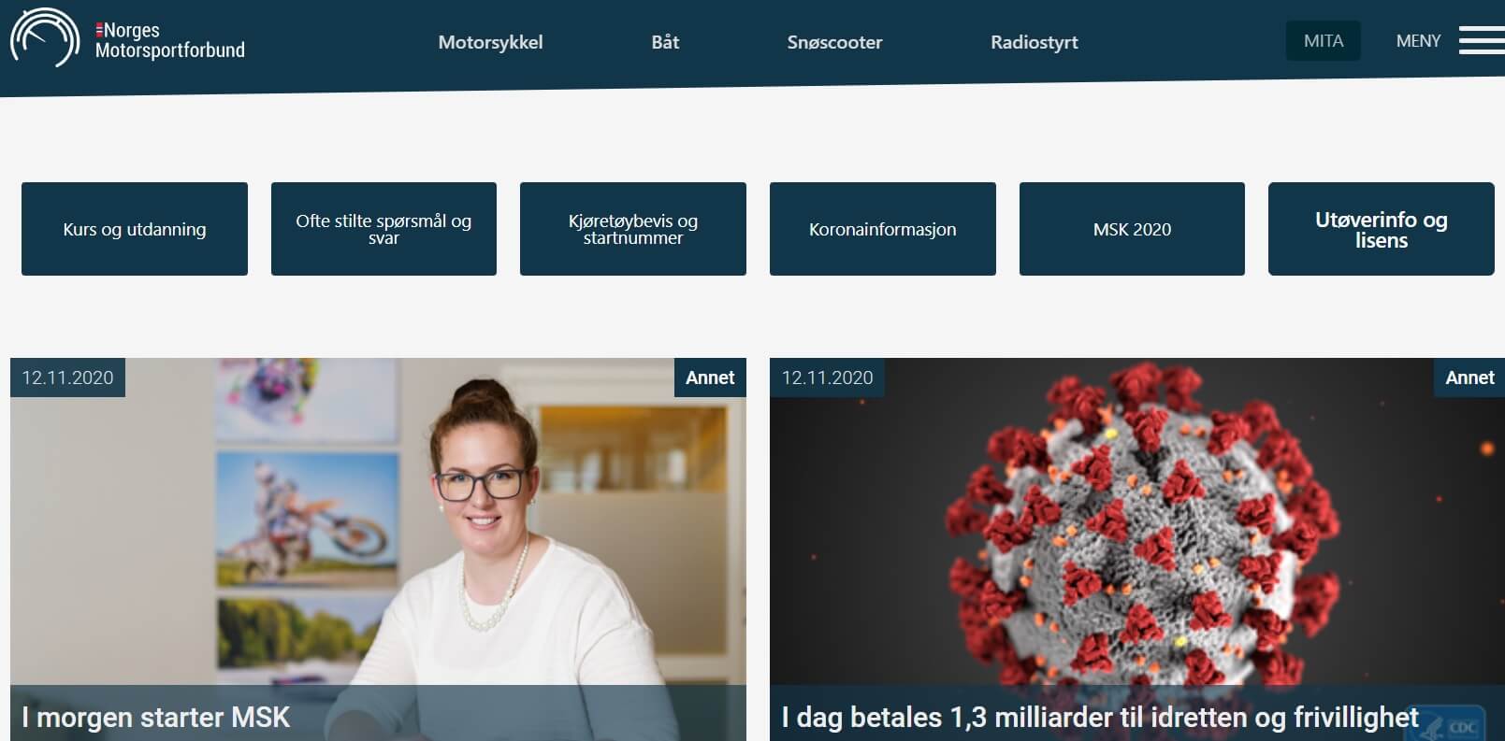Click the MSK 2020 tile
This screenshot has height=741, width=1505.
click(x=1132, y=229)
